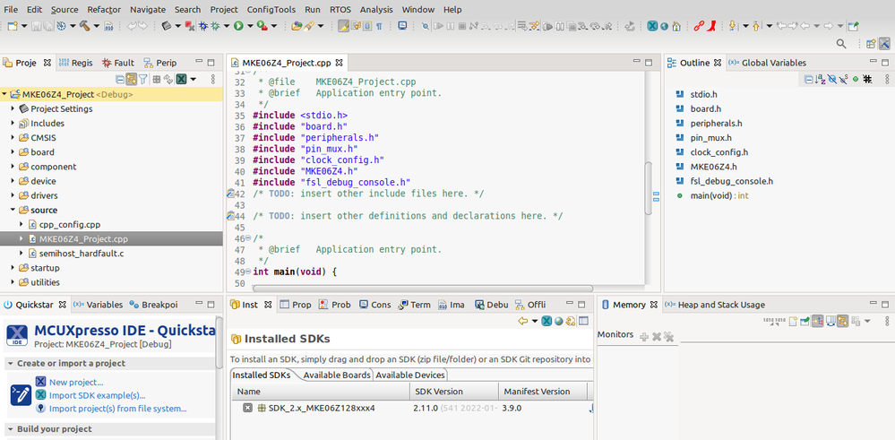The height and width of the screenshot is (440, 895).
Task: Toggle Link Memory Rendering Panes icon
Action: coord(842,322)
